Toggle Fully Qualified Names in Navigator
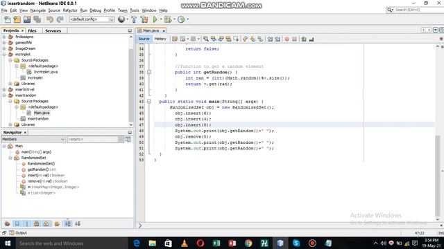This screenshot has height=249, width=444. [x=57, y=223]
